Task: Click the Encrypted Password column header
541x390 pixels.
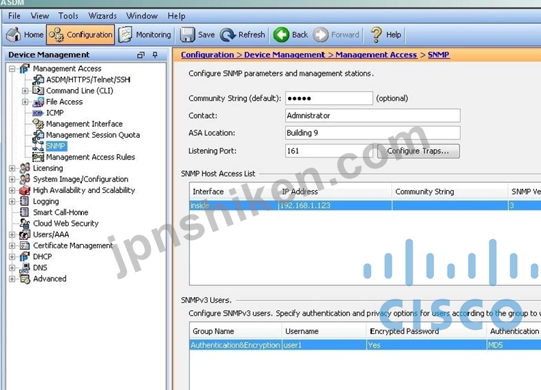Action: click(426, 331)
